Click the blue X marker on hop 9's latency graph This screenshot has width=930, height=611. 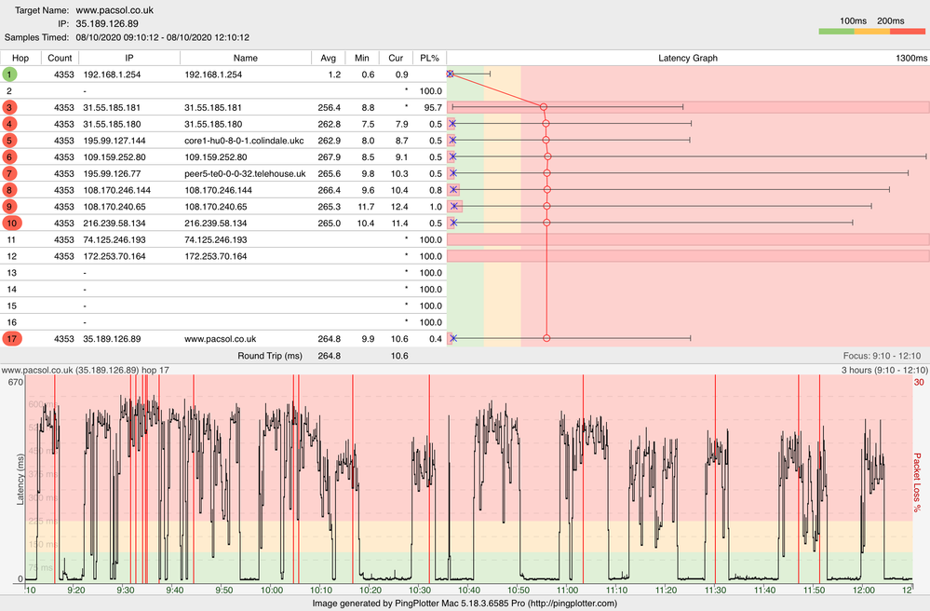pyautogui.click(x=454, y=206)
